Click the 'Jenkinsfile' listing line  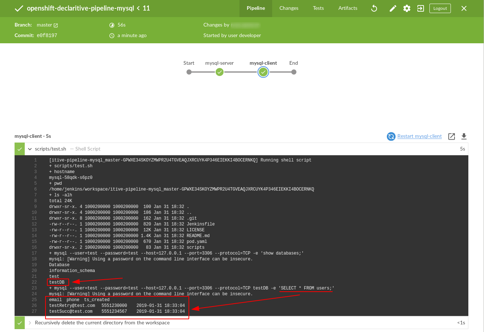click(132, 224)
